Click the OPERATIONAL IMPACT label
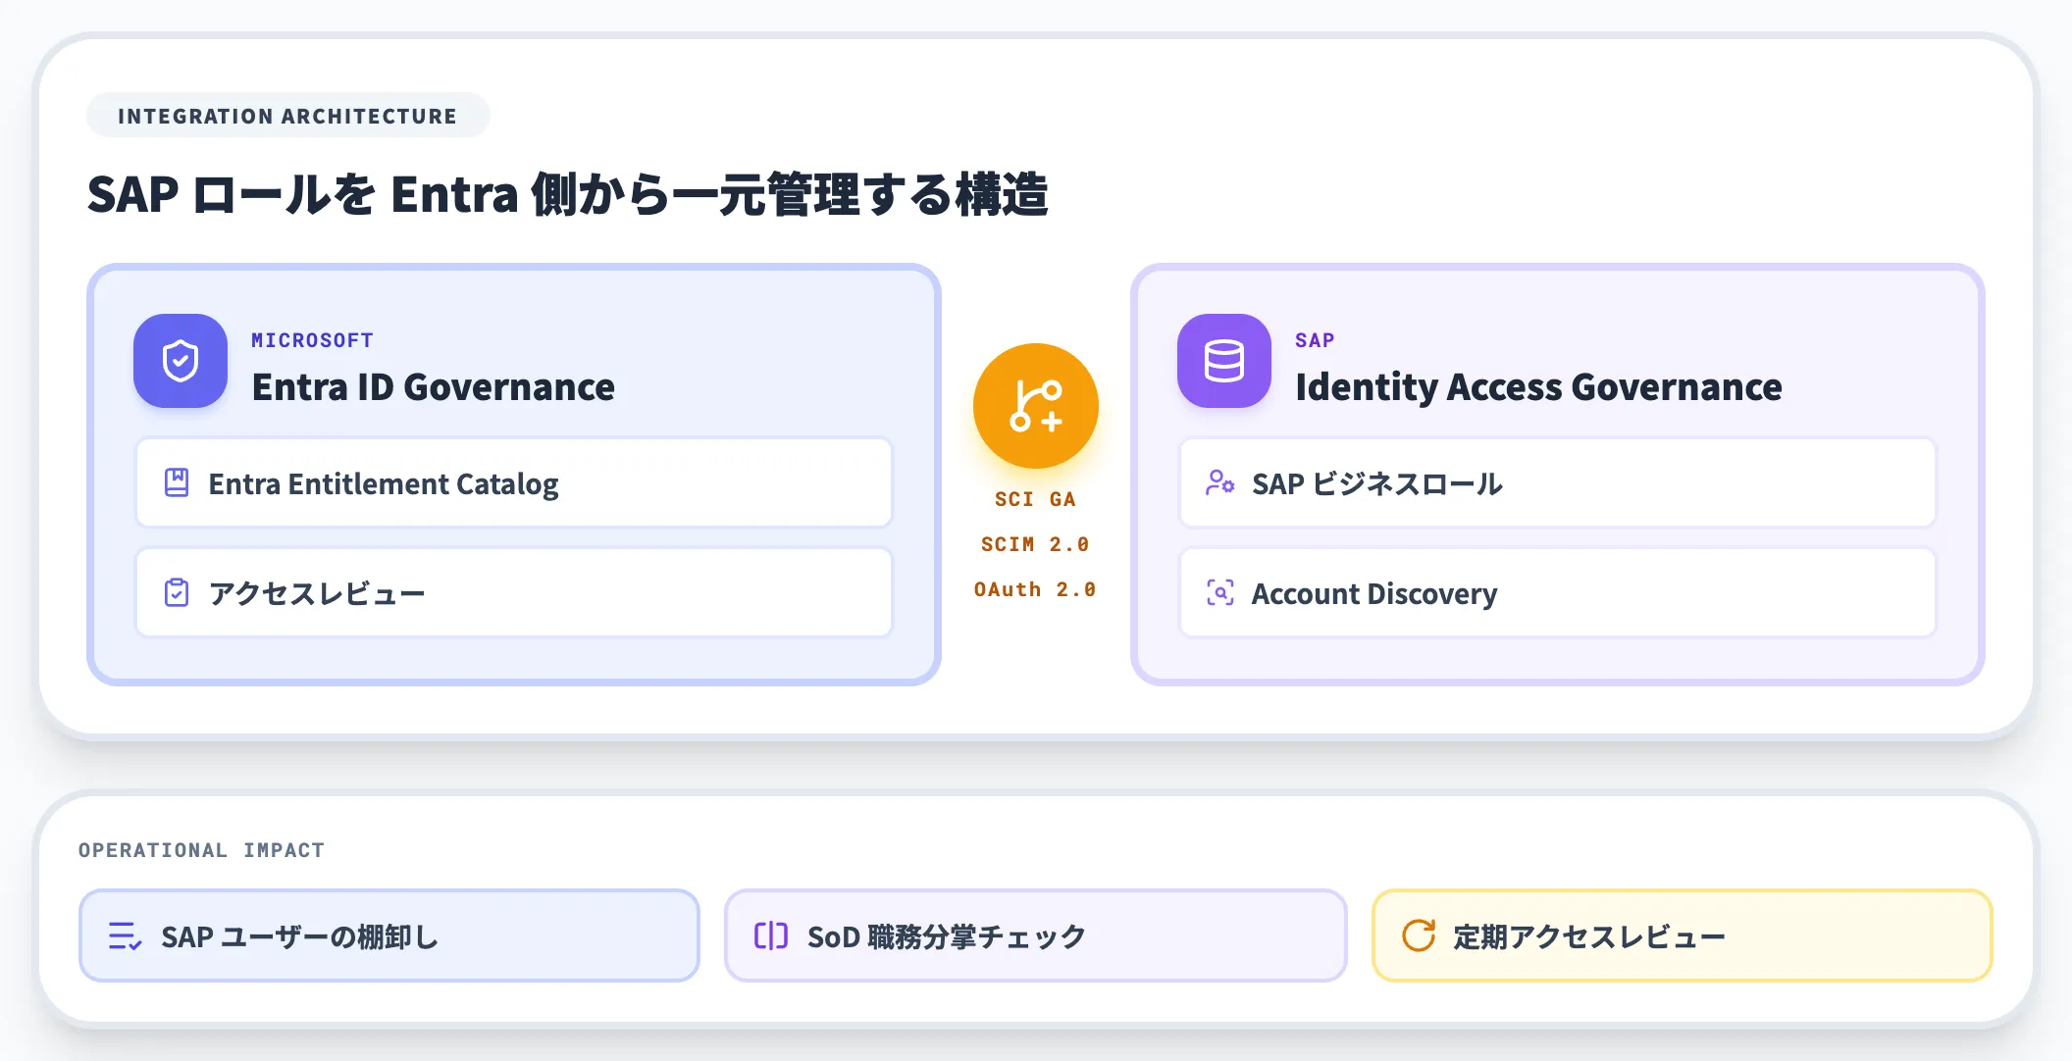The width and height of the screenshot is (2072, 1061). click(201, 850)
